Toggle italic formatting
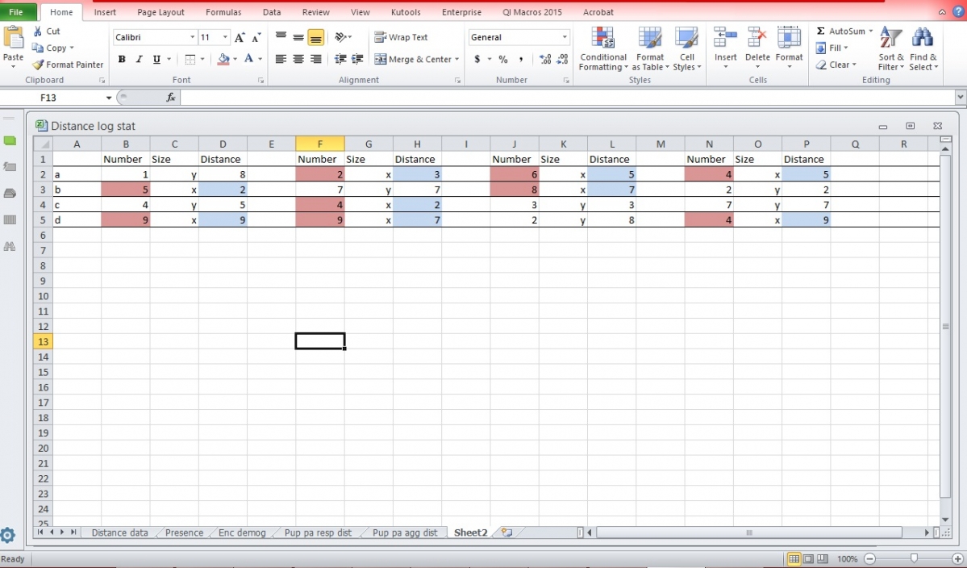 tap(137, 59)
